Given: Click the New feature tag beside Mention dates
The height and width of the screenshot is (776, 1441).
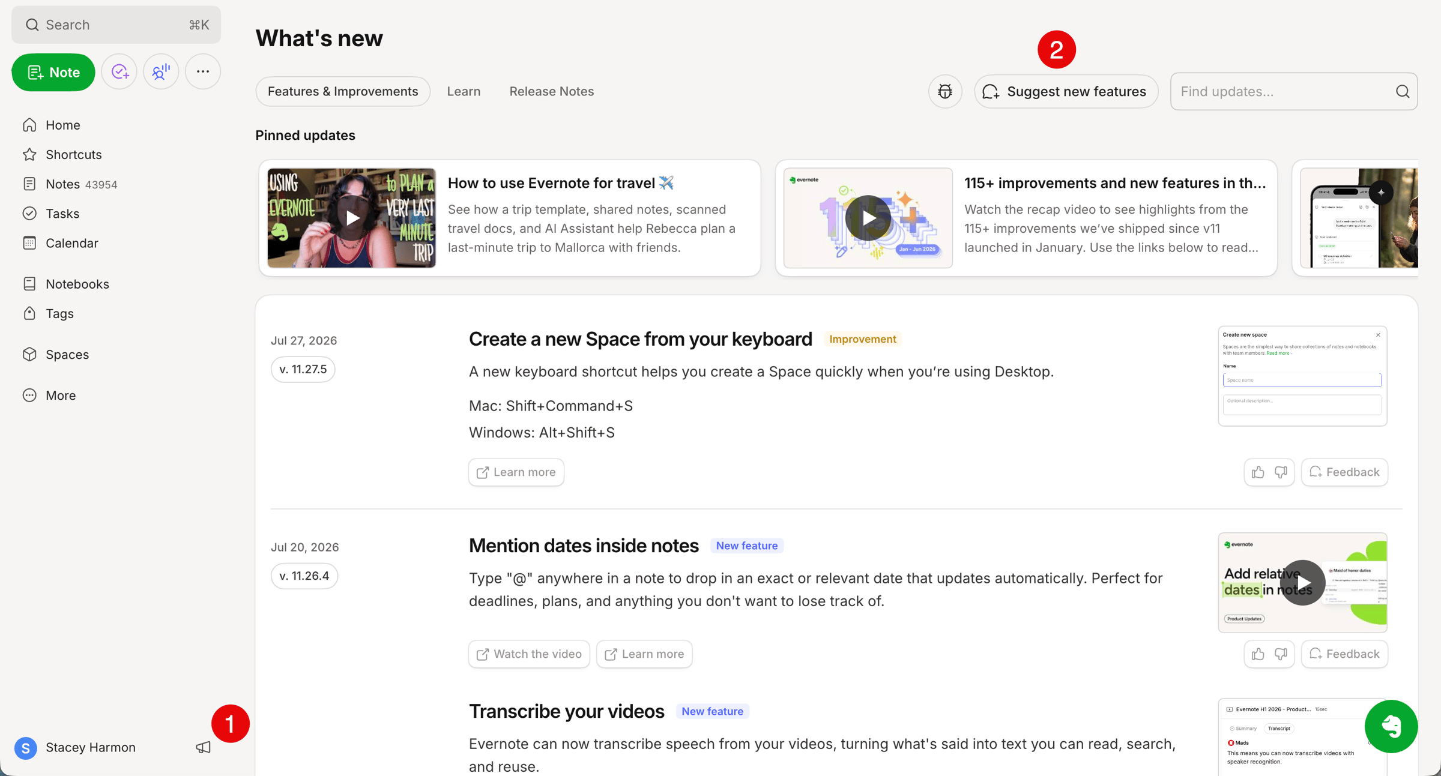Looking at the screenshot, I should point(747,546).
